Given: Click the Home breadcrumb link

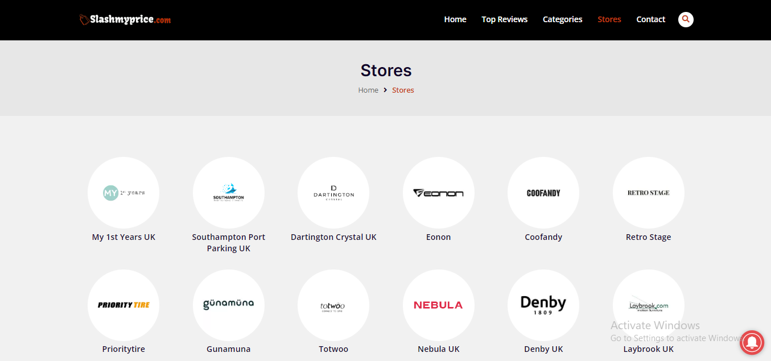Looking at the screenshot, I should [x=368, y=90].
